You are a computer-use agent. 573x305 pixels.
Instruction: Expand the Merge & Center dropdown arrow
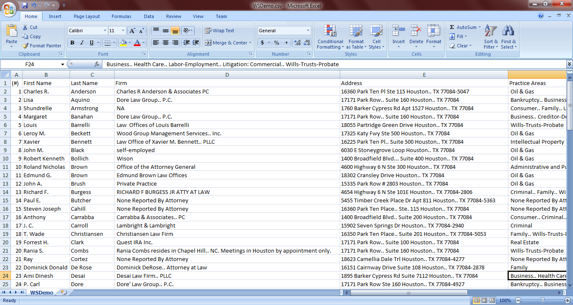(x=250, y=43)
